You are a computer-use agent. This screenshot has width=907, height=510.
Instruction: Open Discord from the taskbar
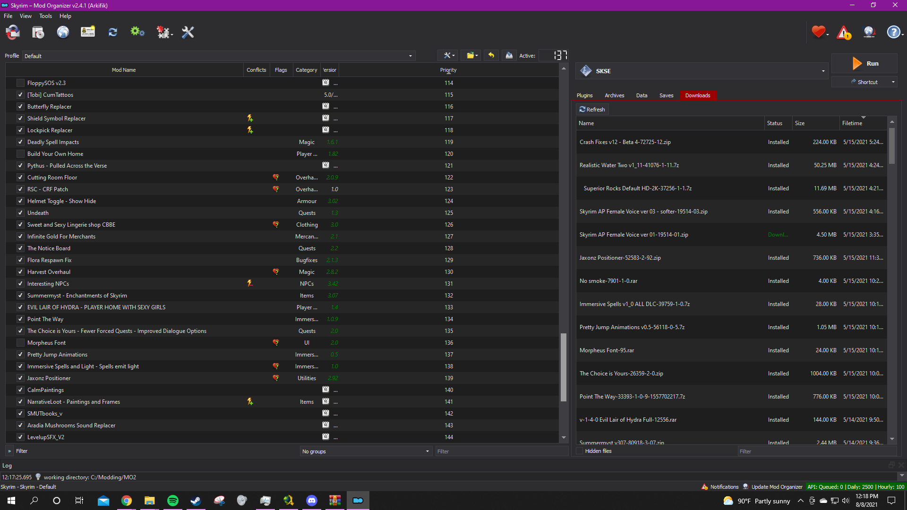[312, 501]
